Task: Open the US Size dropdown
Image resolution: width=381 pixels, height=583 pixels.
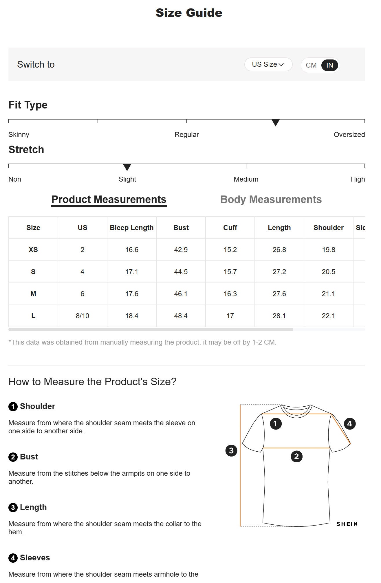Action: pyautogui.click(x=268, y=64)
